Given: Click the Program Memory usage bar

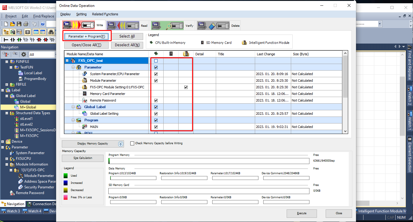Looking at the screenshot, I should click(x=209, y=161).
